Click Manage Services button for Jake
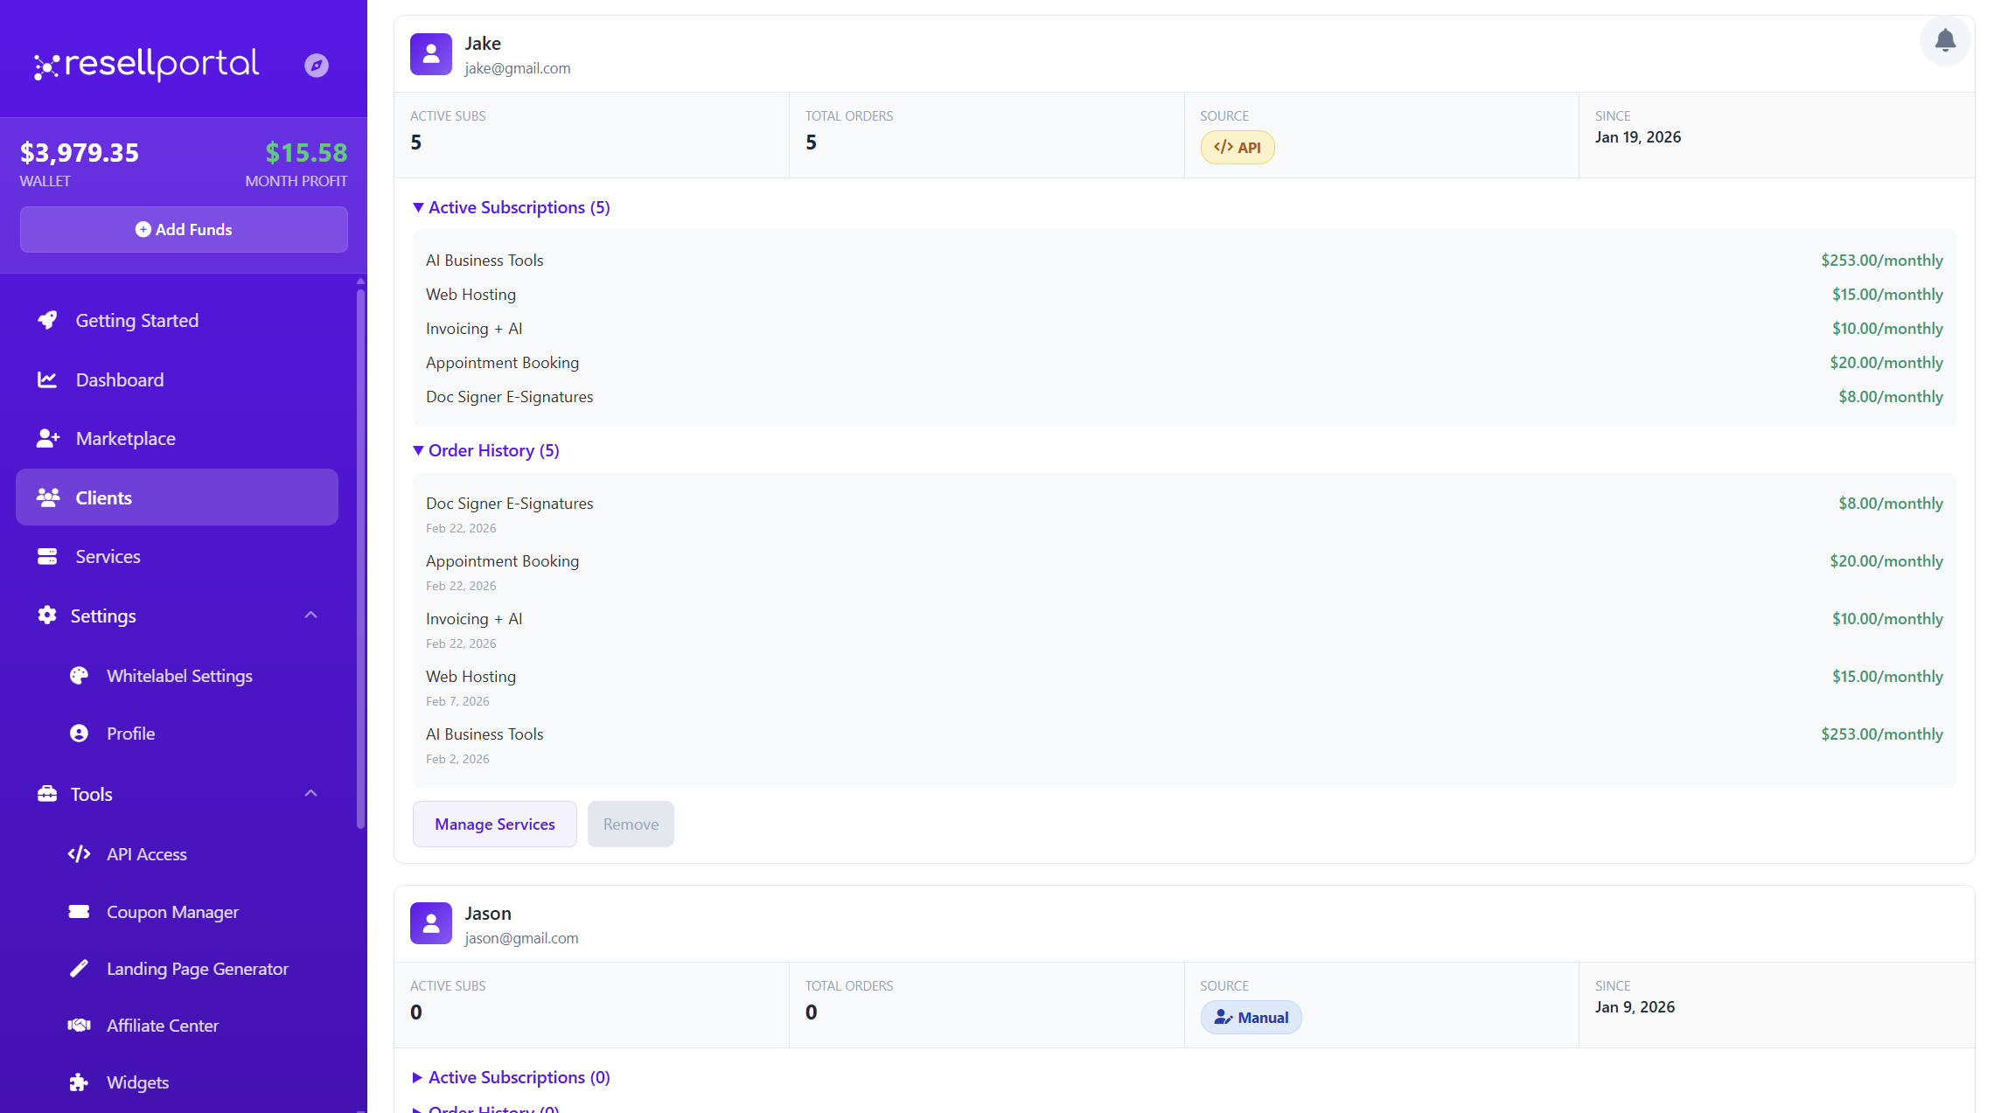The image size is (1994, 1113). pyautogui.click(x=494, y=824)
